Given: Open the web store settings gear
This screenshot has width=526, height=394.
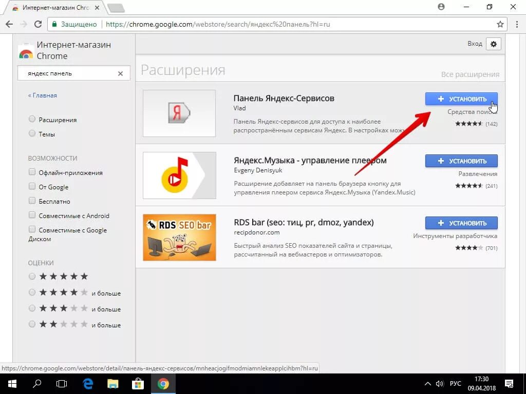Looking at the screenshot, I should pyautogui.click(x=493, y=44).
